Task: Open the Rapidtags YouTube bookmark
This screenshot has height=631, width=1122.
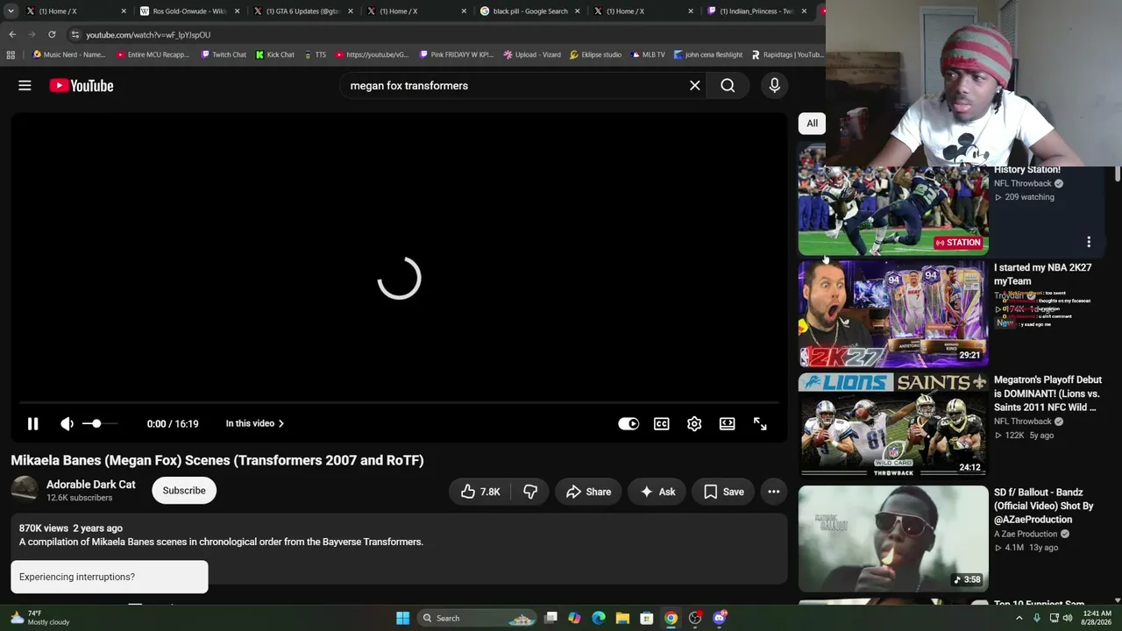Action: point(786,54)
